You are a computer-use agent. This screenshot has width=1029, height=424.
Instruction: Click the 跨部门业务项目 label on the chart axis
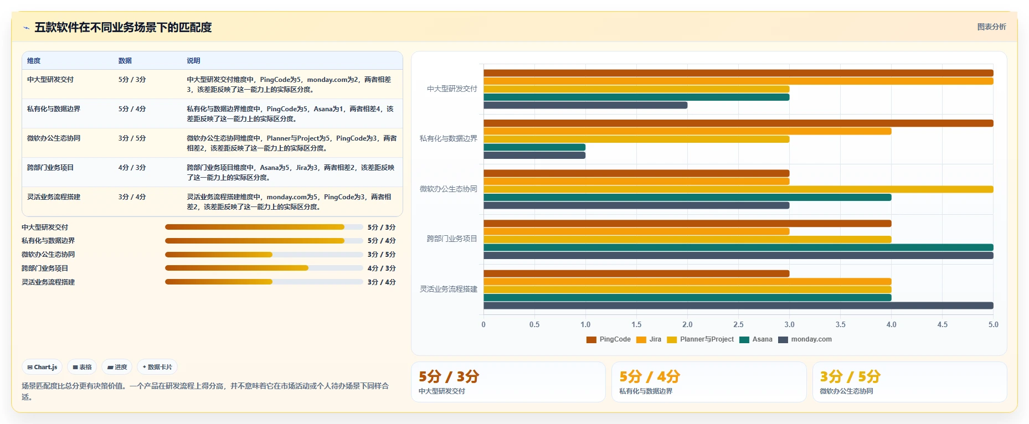click(x=452, y=239)
